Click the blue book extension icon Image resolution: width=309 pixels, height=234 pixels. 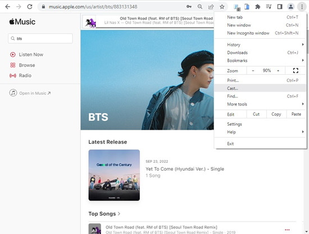pos(247,7)
